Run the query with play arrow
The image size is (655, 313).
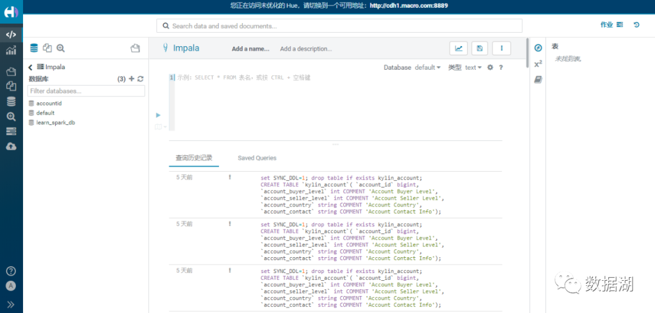158,115
